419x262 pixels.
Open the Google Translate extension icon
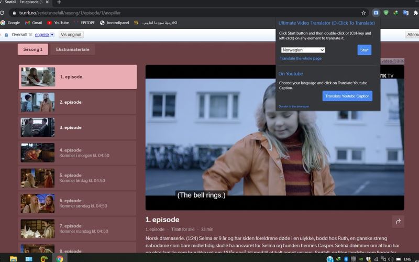(x=405, y=13)
